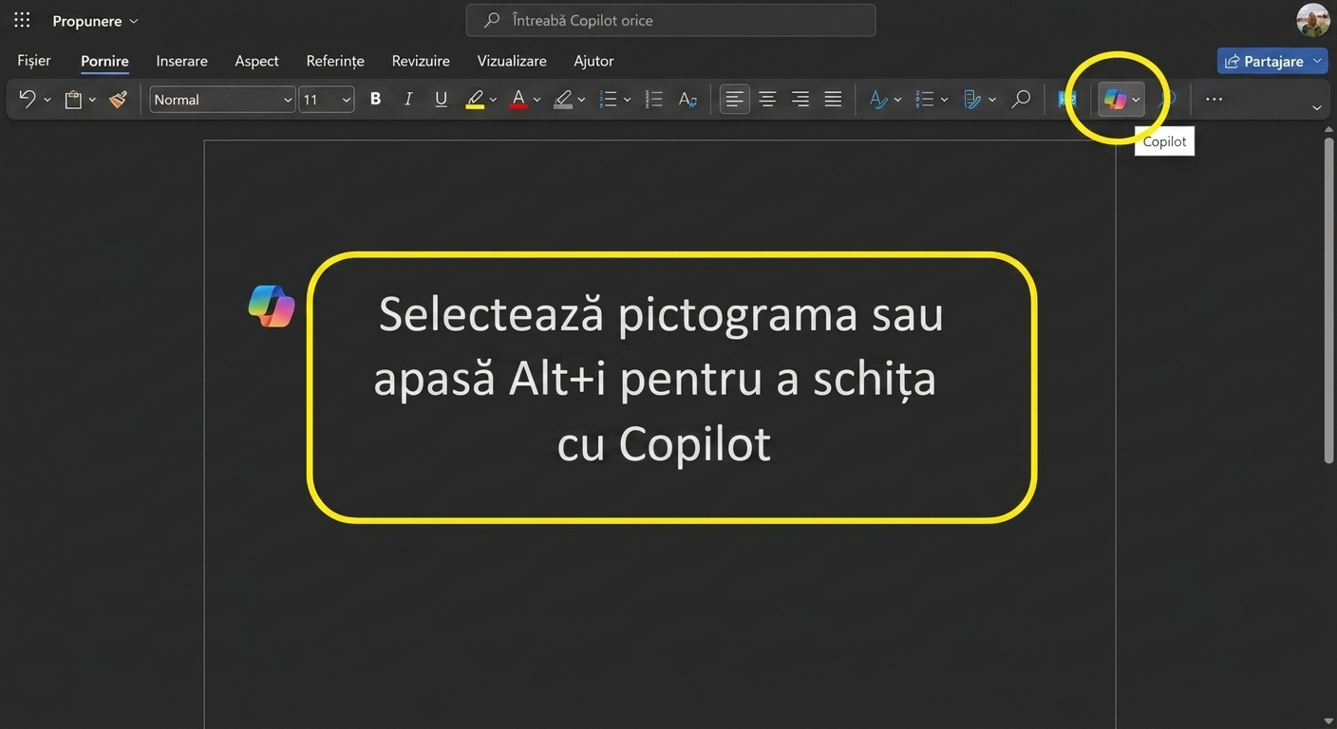Justify the paragraph text
The width and height of the screenshot is (1337, 729).
click(x=833, y=99)
